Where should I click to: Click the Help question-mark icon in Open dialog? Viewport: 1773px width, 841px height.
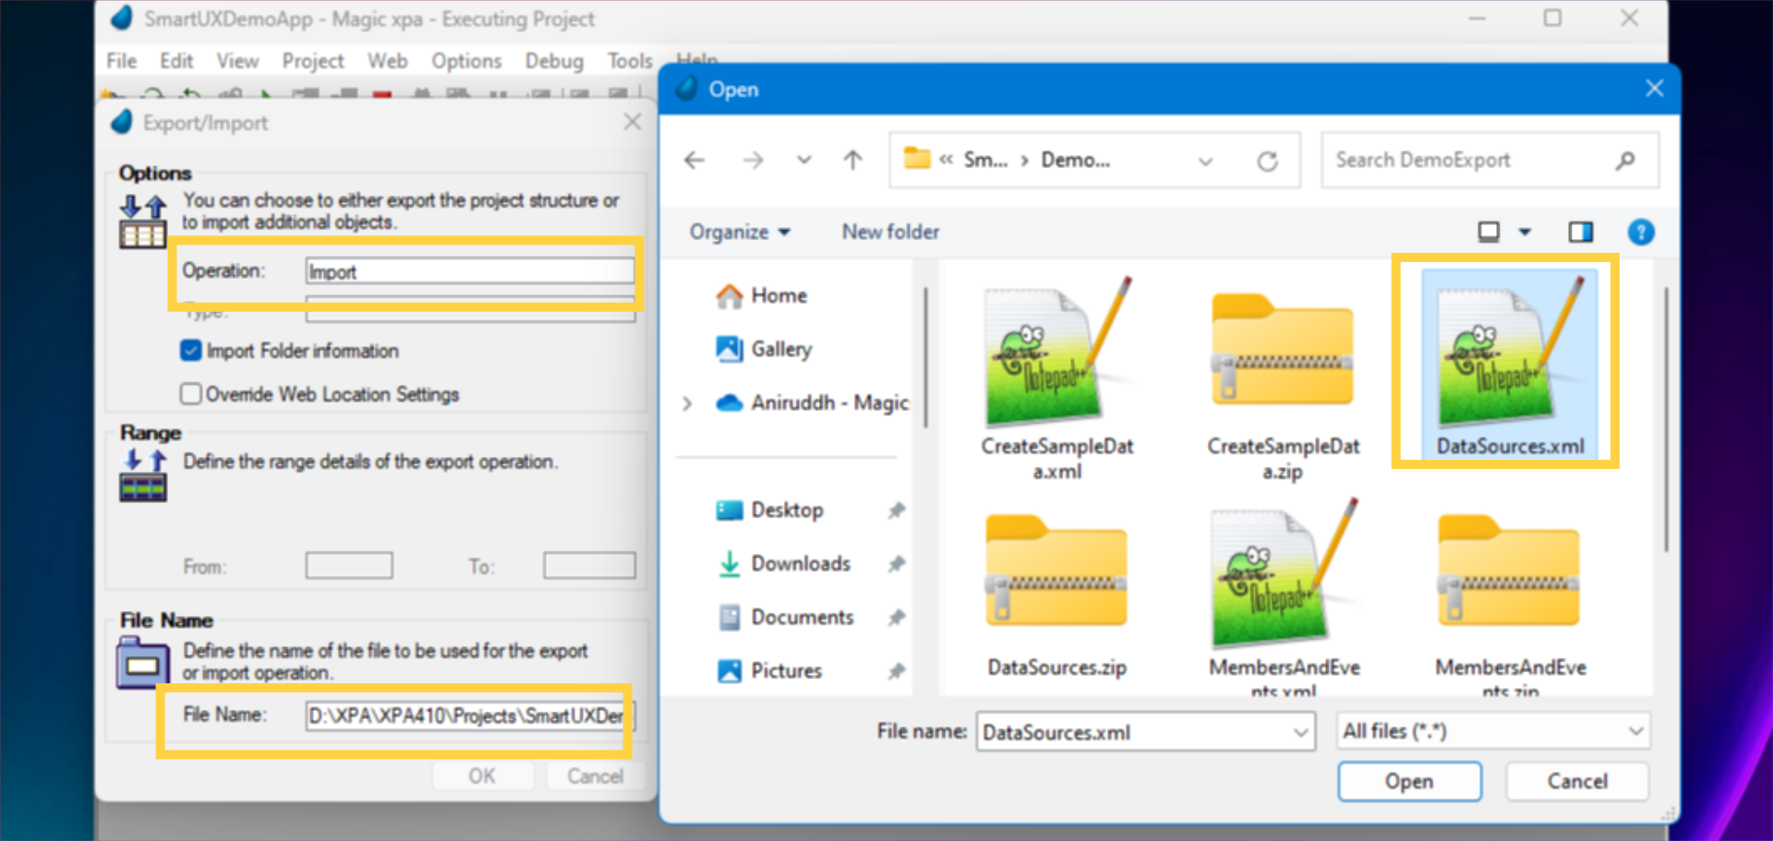point(1641,232)
